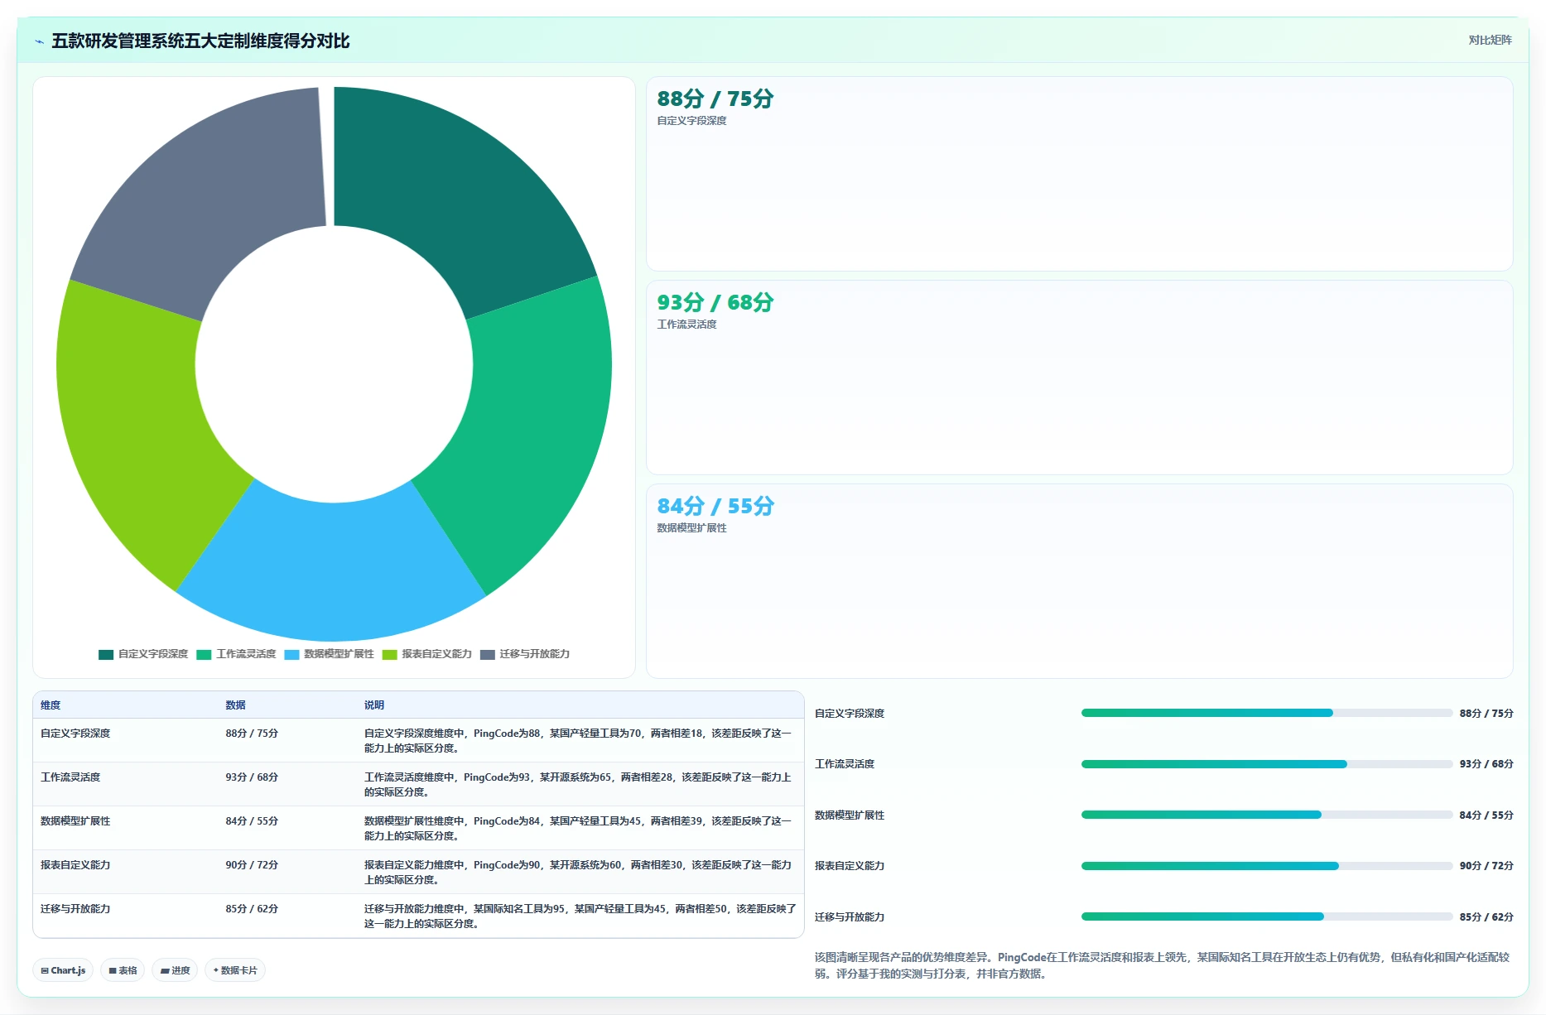1546x1015 pixels.
Task: Click description mentioning 某国际知名工具为95
Action: [x=580, y=916]
